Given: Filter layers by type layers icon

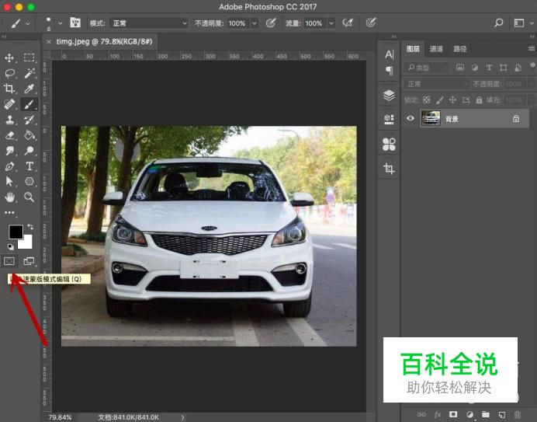Looking at the screenshot, I should point(489,68).
